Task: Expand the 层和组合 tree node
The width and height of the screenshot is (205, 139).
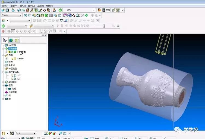Action: pyautogui.click(x=3, y=82)
